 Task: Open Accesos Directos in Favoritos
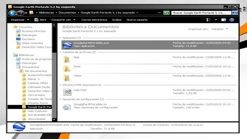click(x=34, y=31)
